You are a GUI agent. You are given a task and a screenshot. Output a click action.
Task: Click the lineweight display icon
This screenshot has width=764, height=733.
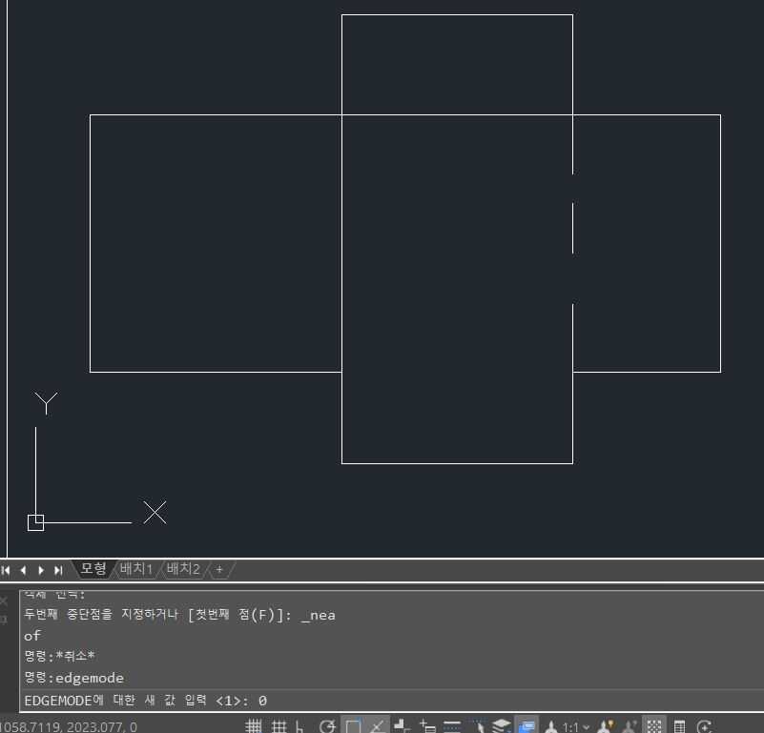[452, 727]
